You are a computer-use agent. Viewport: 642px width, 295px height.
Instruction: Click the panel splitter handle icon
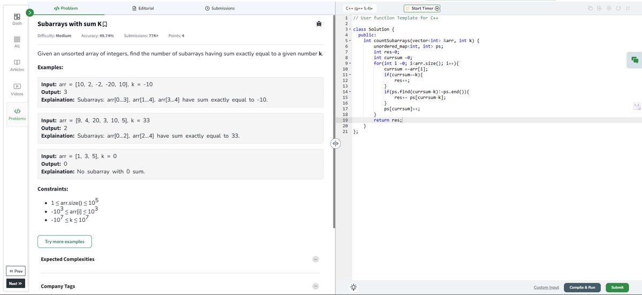coord(335,143)
